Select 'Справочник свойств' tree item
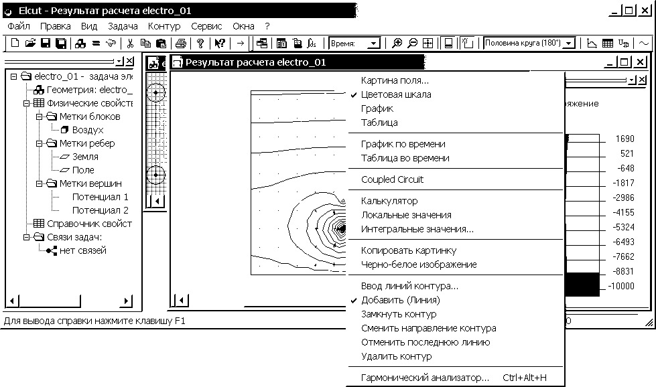Image resolution: width=656 pixels, height=387 pixels. tap(89, 224)
